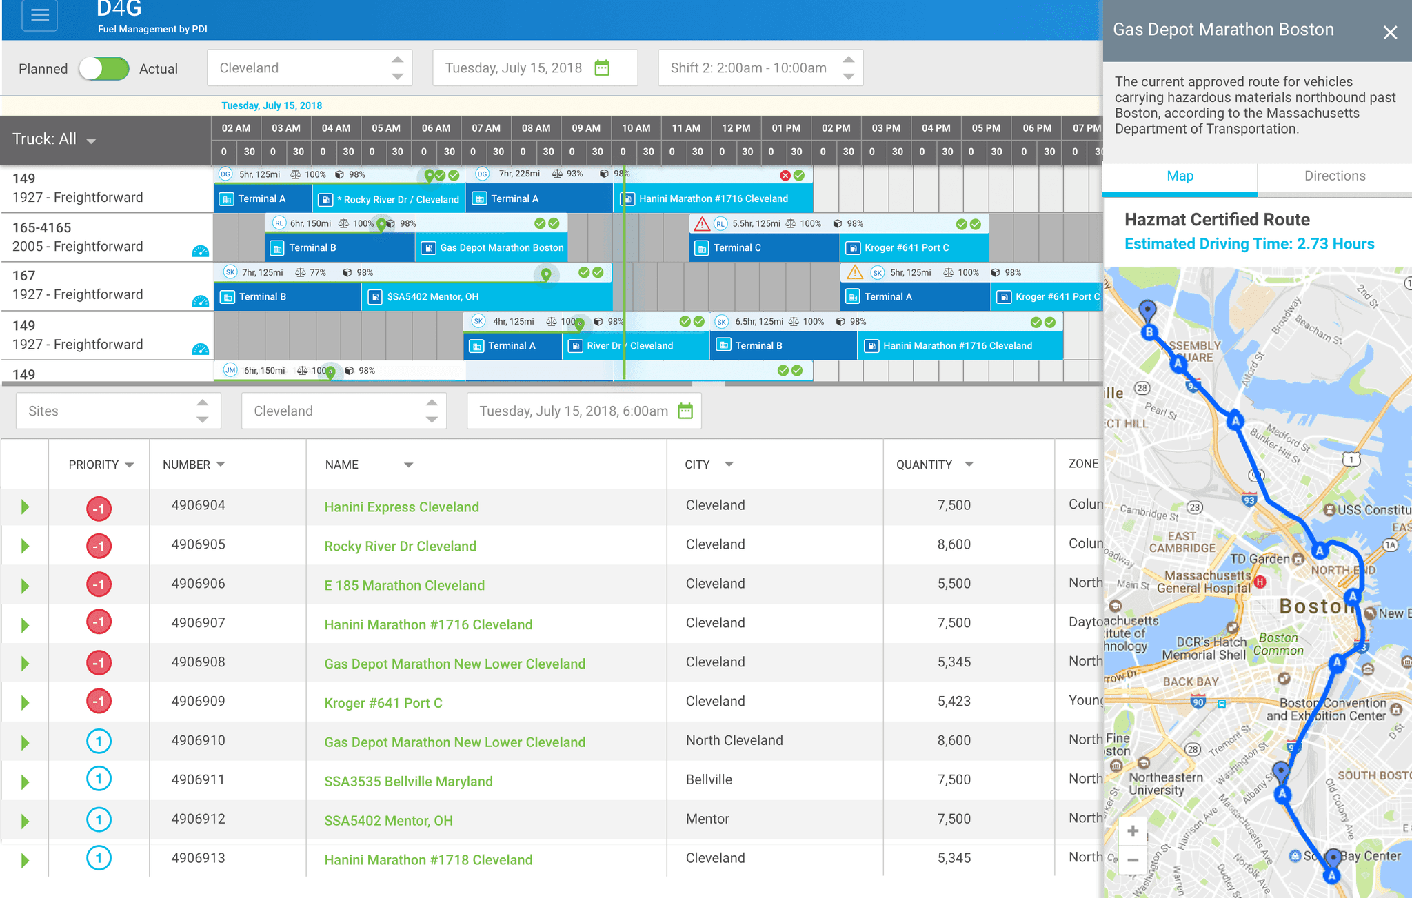Click orange warning triangle on truck 167 row
Viewport: 1412px width, 898px height.
pos(854,272)
